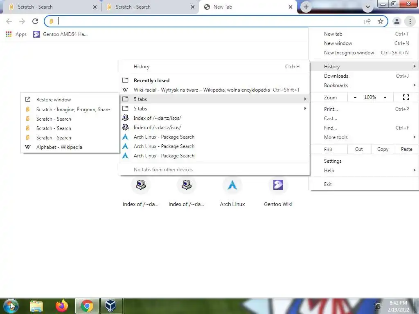
Task: Click the Chrome taskbar icon
Action: [87, 306]
